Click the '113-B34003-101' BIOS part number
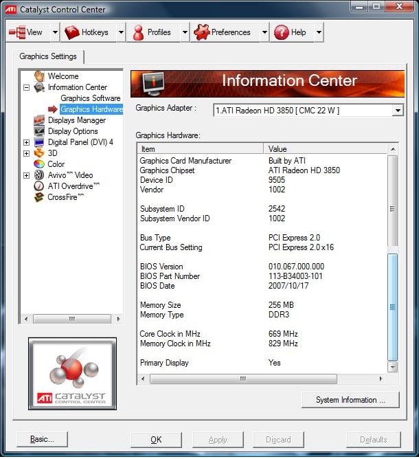Viewport: 419px width, 459px height. pos(295,276)
